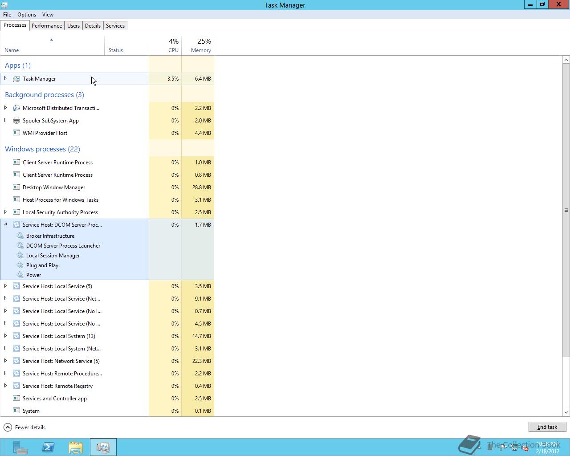Screen dimensions: 570x456
Task: Open Server Manager from the taskbar
Action: pos(20,447)
